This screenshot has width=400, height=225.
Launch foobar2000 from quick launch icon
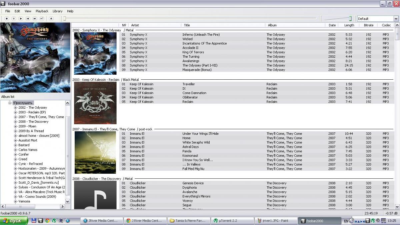coord(41,221)
